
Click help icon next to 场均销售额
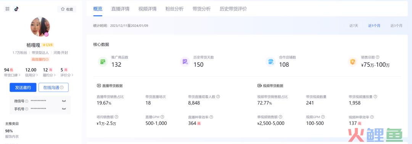click(x=116, y=117)
